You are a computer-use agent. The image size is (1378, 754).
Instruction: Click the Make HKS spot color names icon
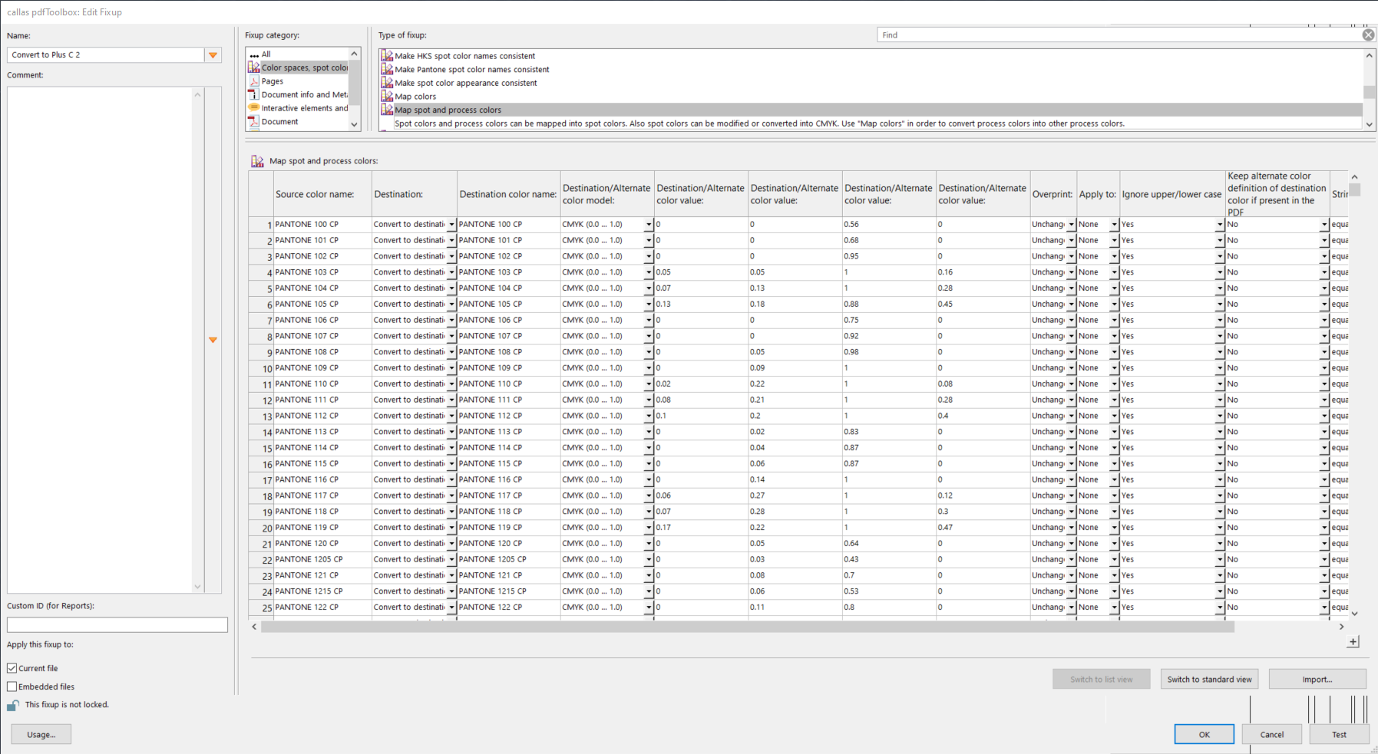[x=387, y=56]
